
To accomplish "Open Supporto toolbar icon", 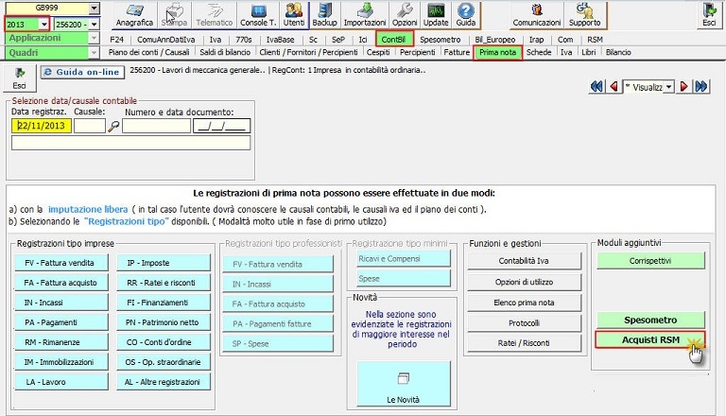I will coord(585,15).
